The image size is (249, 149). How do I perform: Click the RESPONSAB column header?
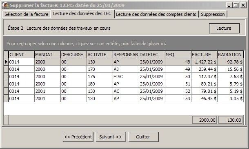126,55
